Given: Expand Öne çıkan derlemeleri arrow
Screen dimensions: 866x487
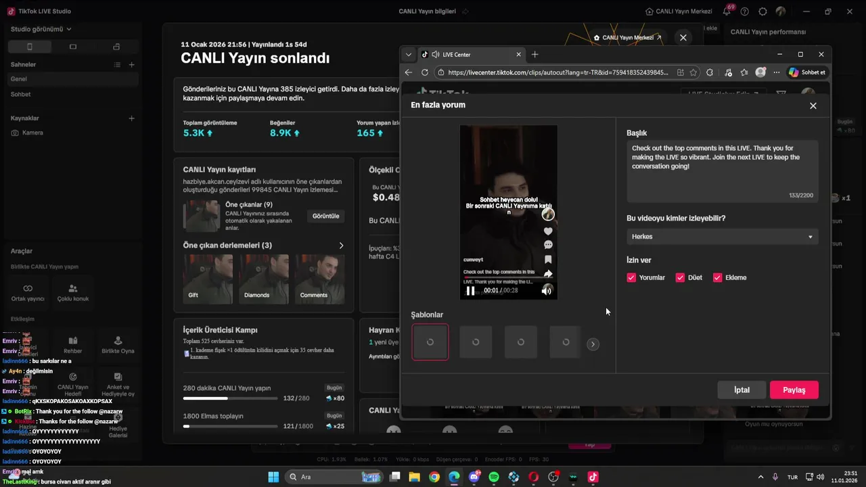Looking at the screenshot, I should 341,246.
